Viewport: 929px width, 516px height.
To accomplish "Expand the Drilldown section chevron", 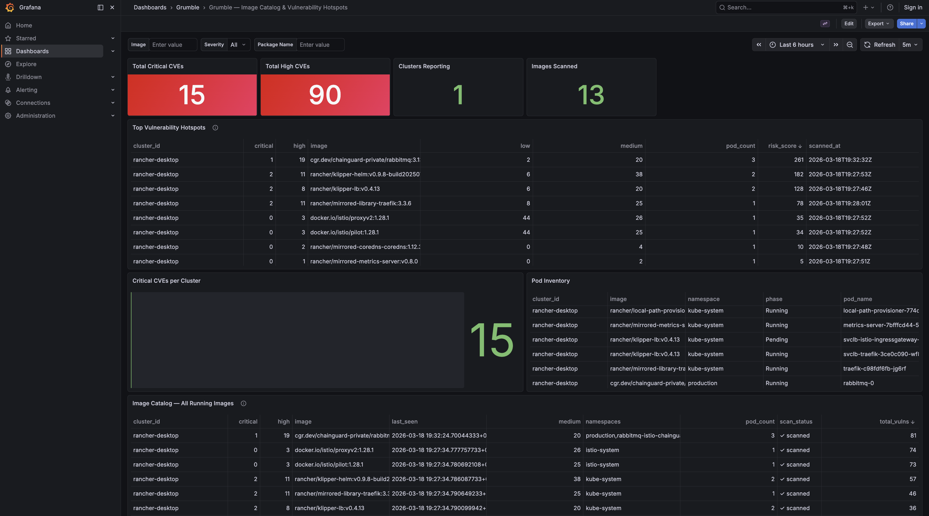I will coord(113,77).
